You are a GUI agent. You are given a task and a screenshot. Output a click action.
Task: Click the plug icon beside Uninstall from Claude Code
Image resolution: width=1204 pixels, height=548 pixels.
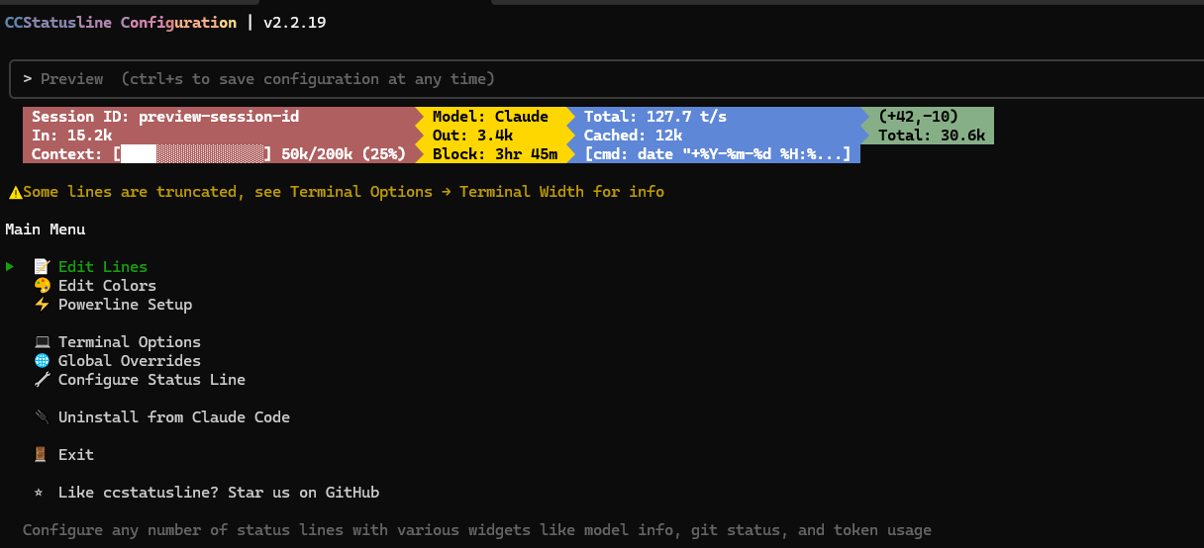click(x=41, y=416)
